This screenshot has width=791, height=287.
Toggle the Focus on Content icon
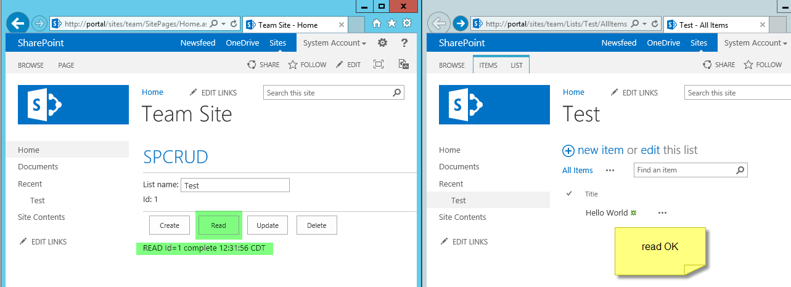pos(379,65)
